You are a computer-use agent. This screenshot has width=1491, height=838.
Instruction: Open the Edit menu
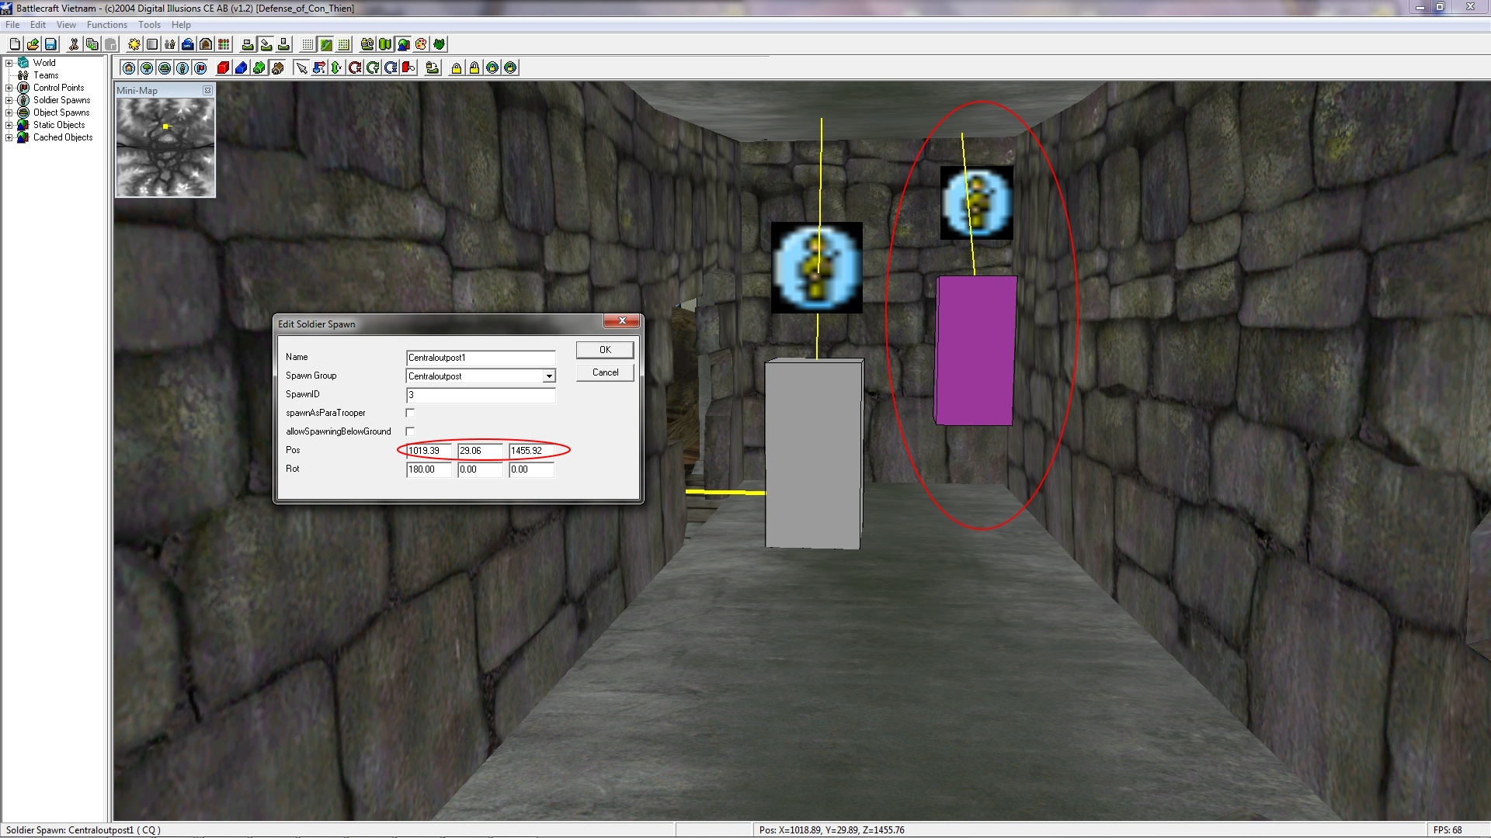click(x=38, y=25)
